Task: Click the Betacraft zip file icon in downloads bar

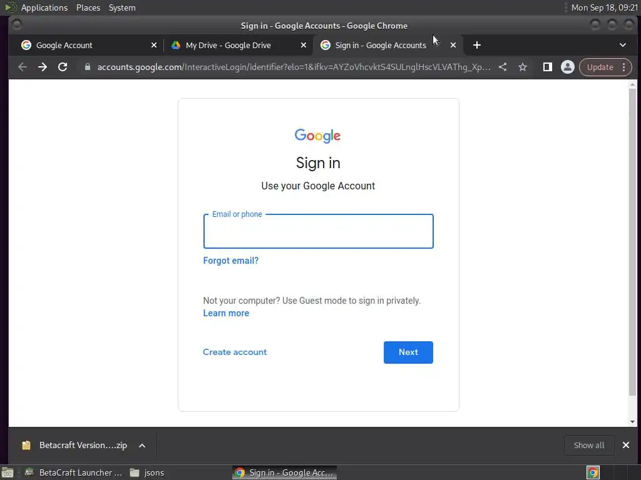Action: (26, 445)
